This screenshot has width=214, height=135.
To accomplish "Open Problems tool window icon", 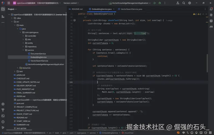I will pyautogui.click(x=3, y=122).
